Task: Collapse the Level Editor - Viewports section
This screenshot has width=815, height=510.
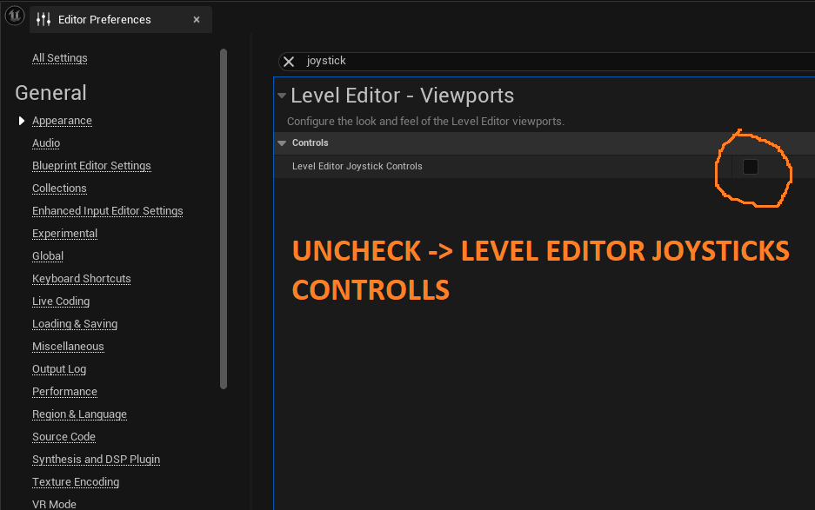Action: pos(281,96)
